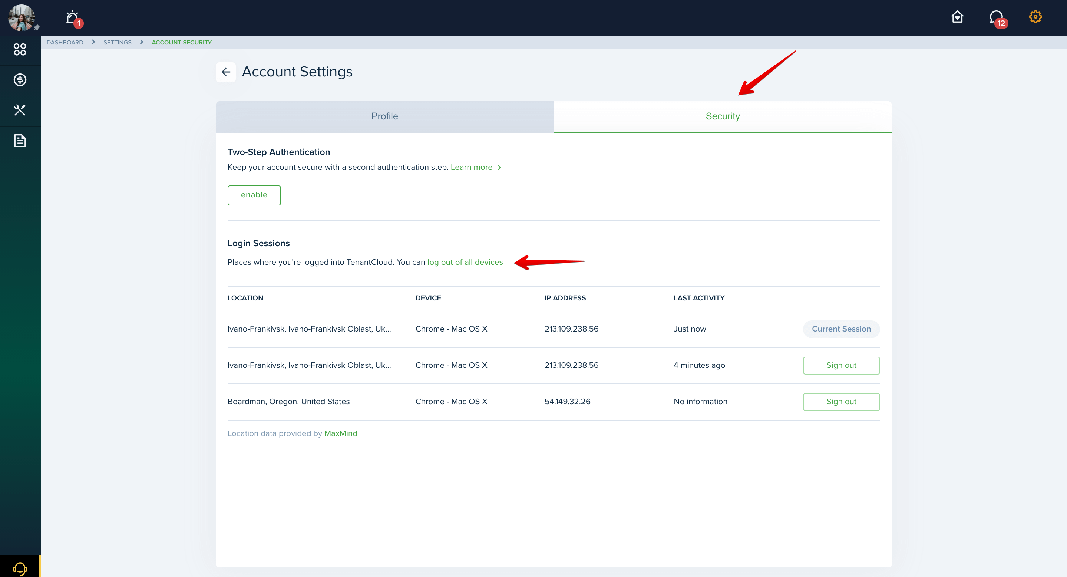Viewport: 1067px width, 577px height.
Task: Switch to the Profile tab
Action: point(384,117)
